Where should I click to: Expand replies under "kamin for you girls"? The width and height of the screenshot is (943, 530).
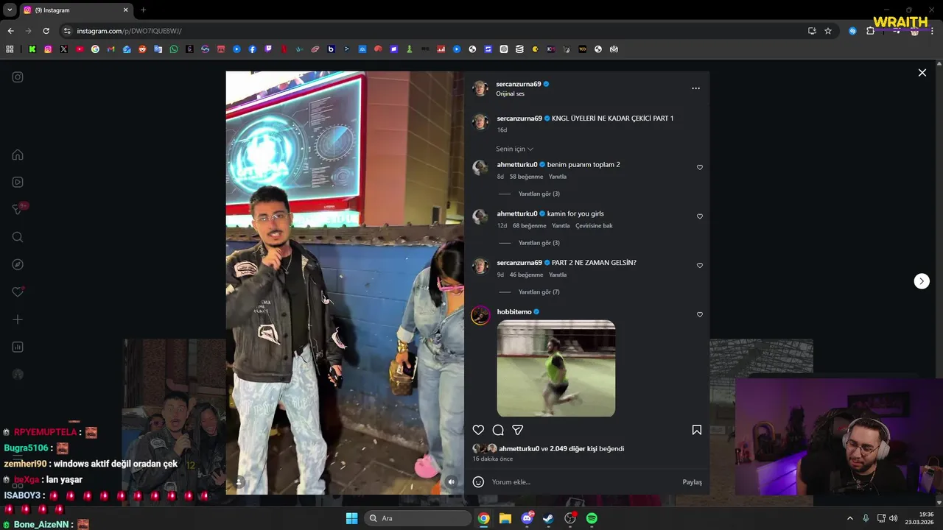tap(539, 243)
